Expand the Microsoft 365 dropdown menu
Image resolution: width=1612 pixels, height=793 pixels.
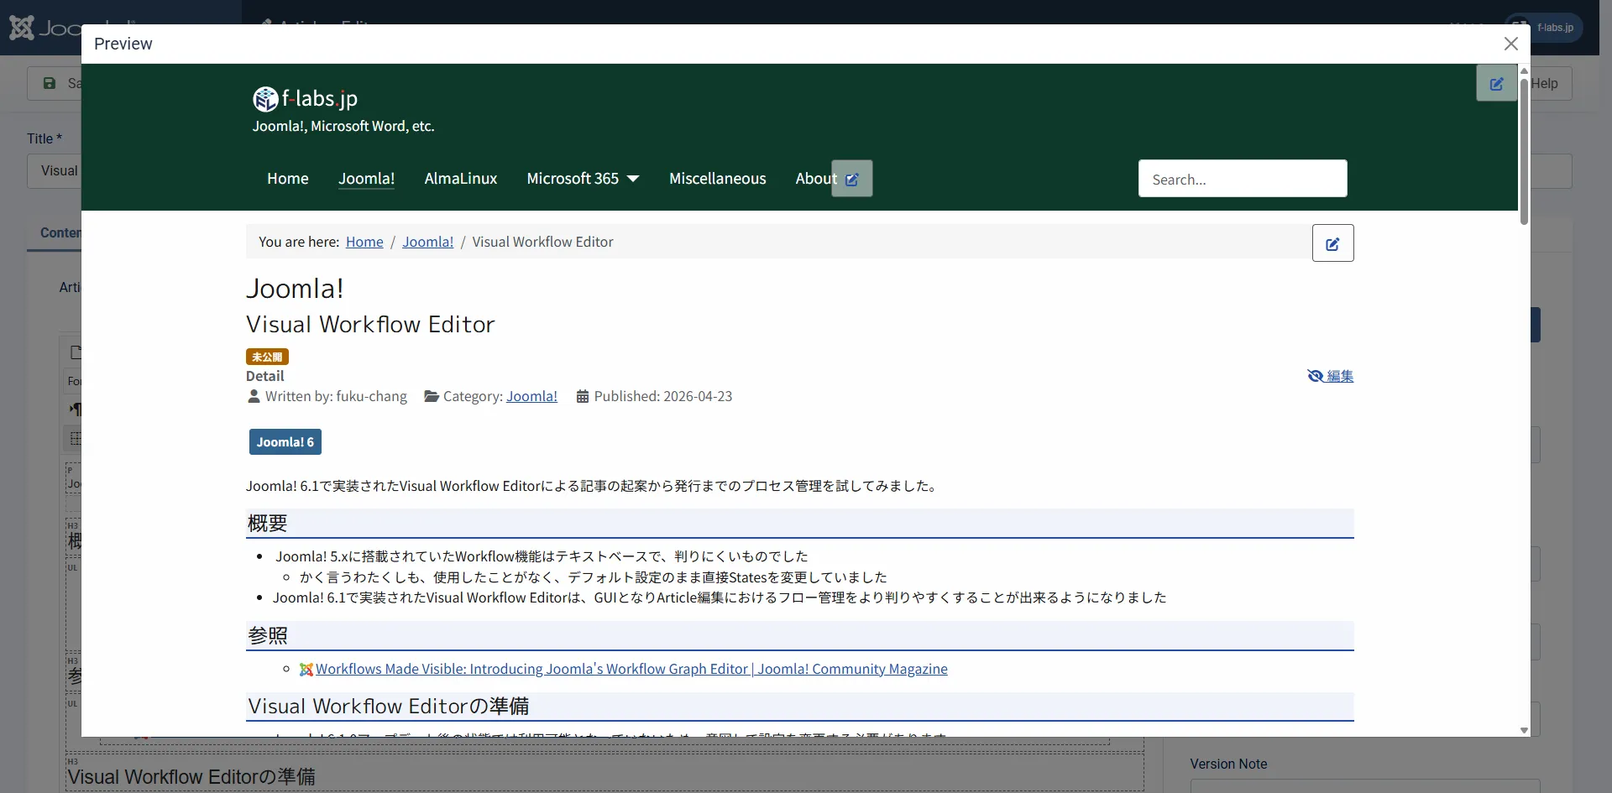coord(583,179)
